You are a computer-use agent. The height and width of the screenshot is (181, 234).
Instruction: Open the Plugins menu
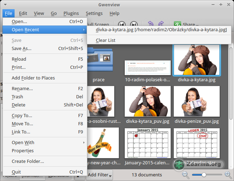71,13
